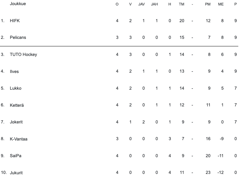
Task: Select the JAV column header
Action: pyautogui.click(x=141, y=4)
